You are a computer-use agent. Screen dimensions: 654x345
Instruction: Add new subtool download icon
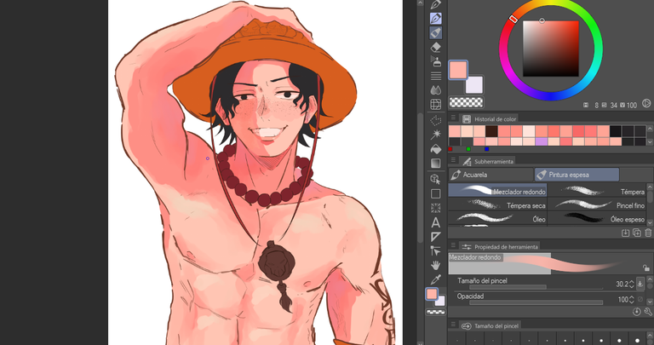[625, 233]
